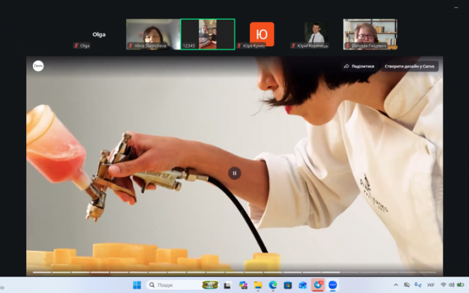Select the 12345 participant video tile

(x=208, y=33)
